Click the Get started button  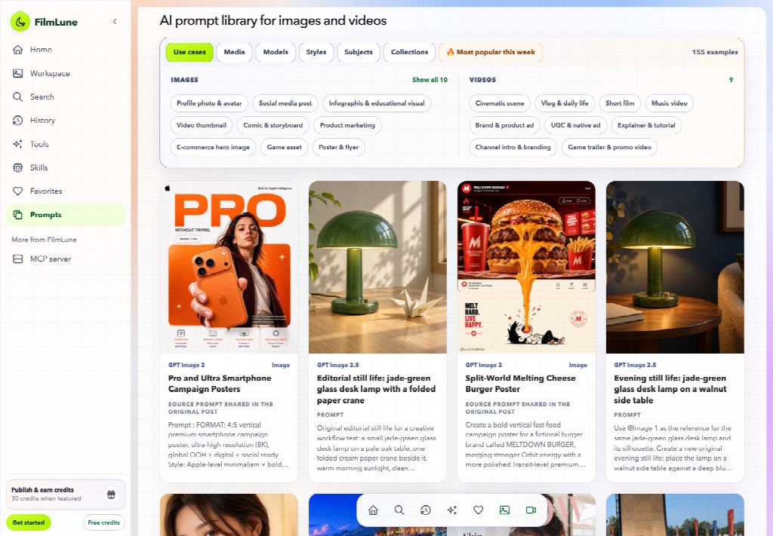29,522
